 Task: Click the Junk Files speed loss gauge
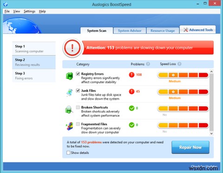[183, 92]
